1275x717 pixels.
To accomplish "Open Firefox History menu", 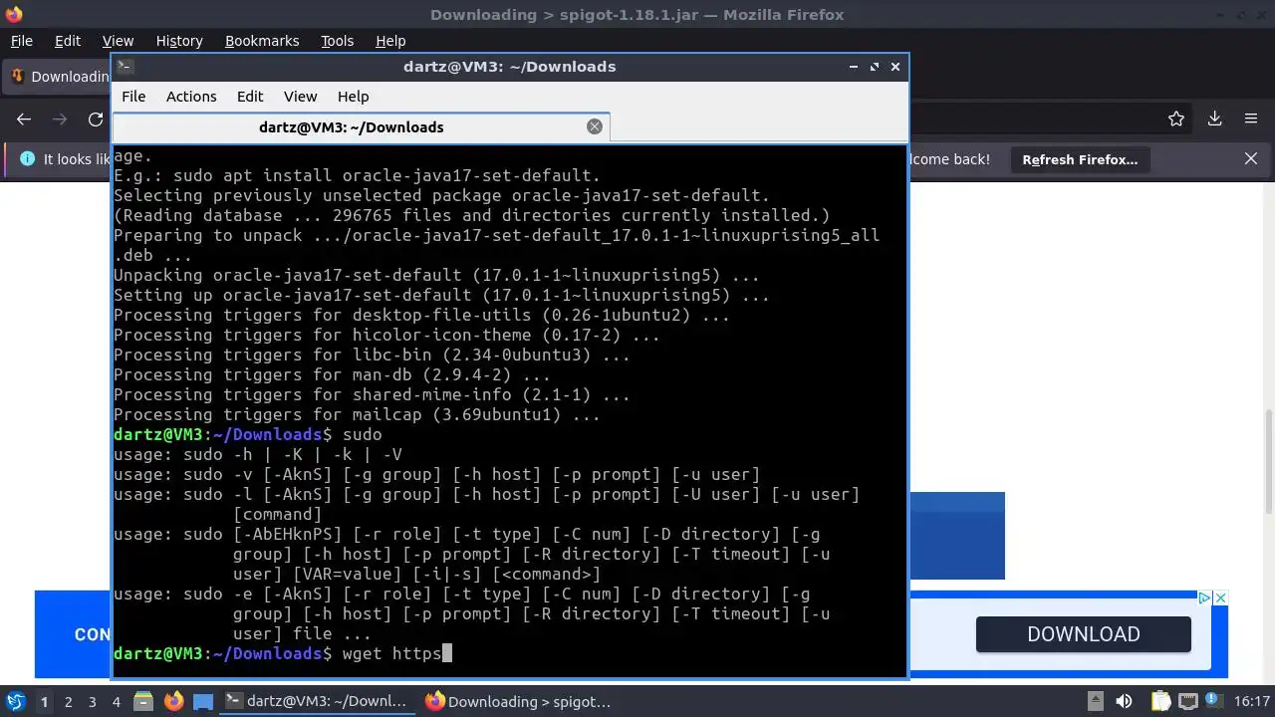I will 179,41.
